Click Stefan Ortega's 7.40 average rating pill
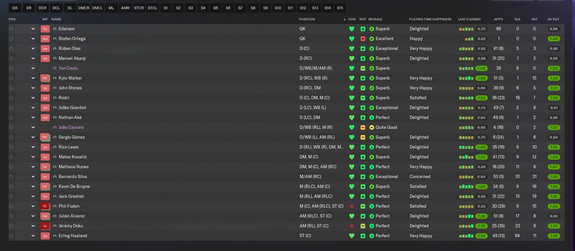This screenshot has height=251, width=575. (x=554, y=39)
